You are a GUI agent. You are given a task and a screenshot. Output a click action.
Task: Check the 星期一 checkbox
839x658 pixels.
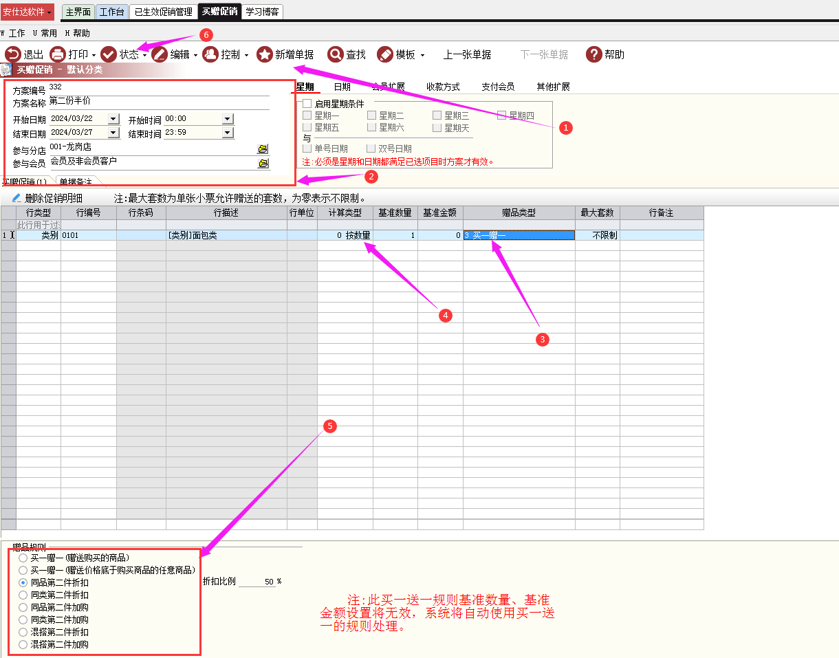coord(307,116)
